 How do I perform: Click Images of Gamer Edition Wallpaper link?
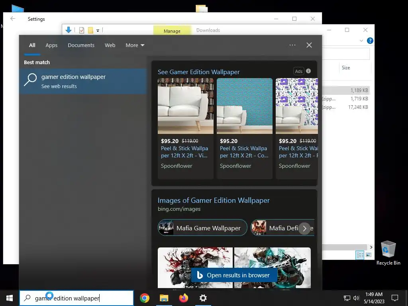(x=214, y=200)
